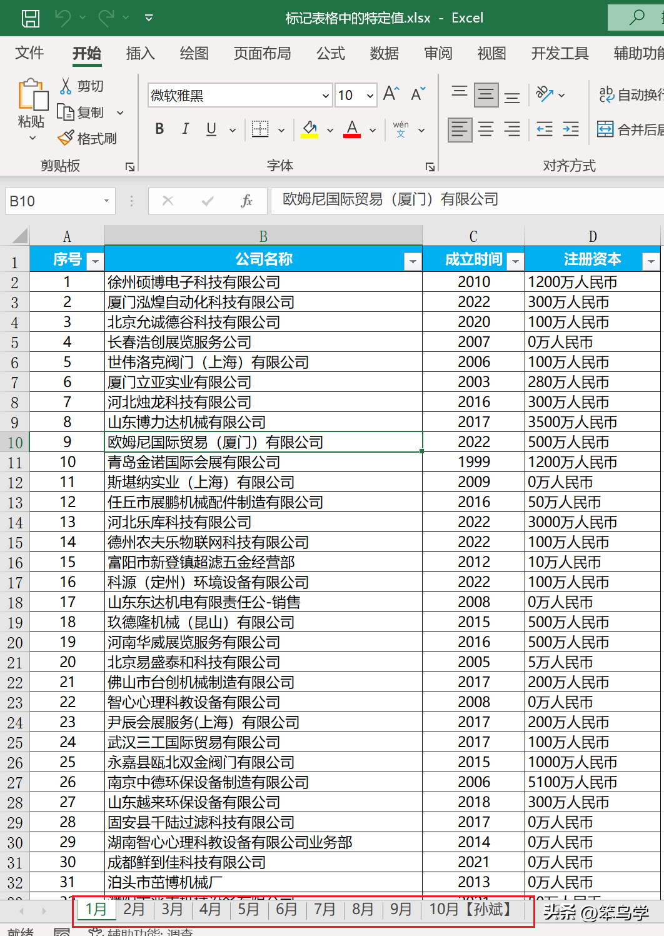This screenshot has width=664, height=936.
Task: Open the 2月 worksheet
Action: 134,909
